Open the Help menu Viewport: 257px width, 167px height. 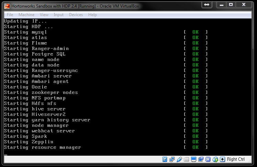[93, 15]
